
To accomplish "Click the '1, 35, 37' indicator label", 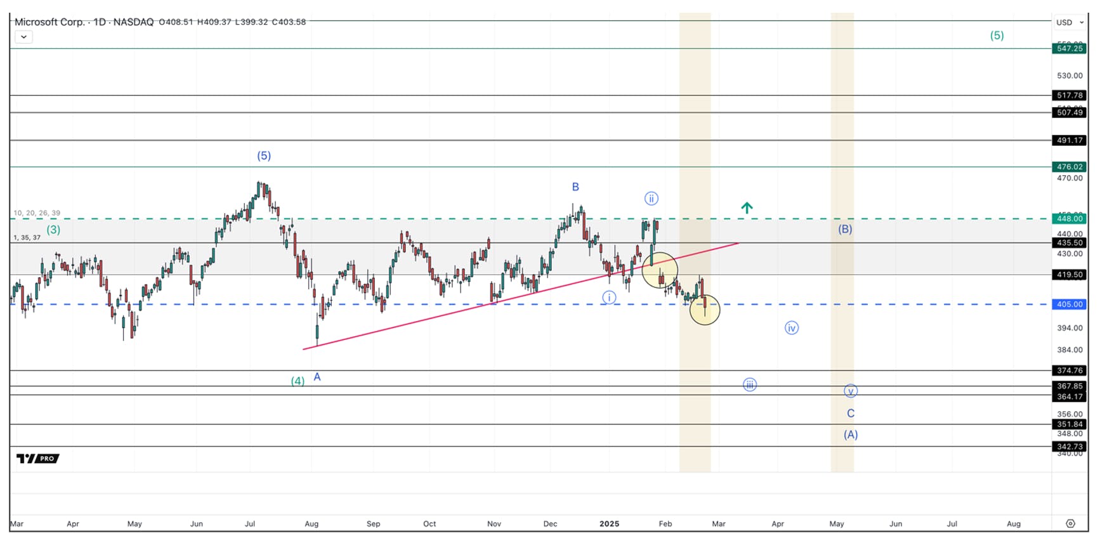I will point(27,237).
